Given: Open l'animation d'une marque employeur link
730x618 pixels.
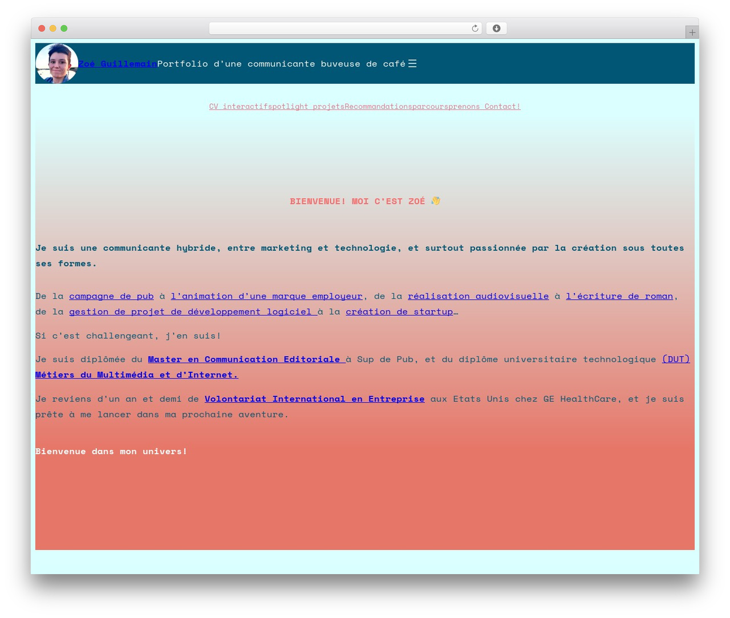Looking at the screenshot, I should coord(266,296).
